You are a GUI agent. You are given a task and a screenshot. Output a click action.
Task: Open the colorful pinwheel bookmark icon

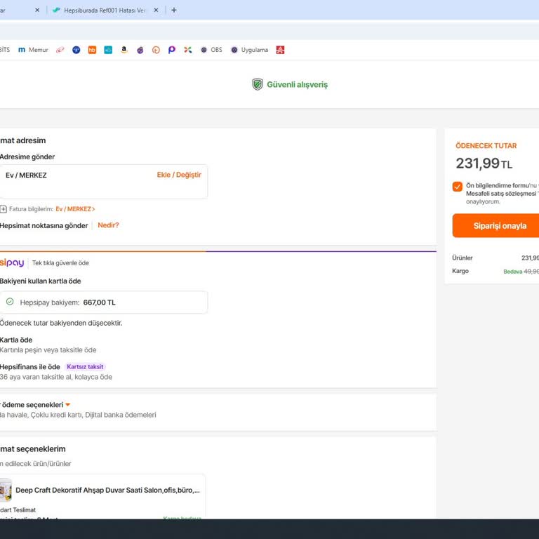[187, 50]
